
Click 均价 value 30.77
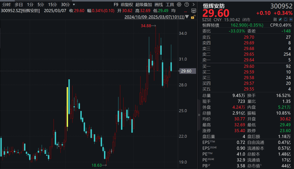tap(240, 119)
